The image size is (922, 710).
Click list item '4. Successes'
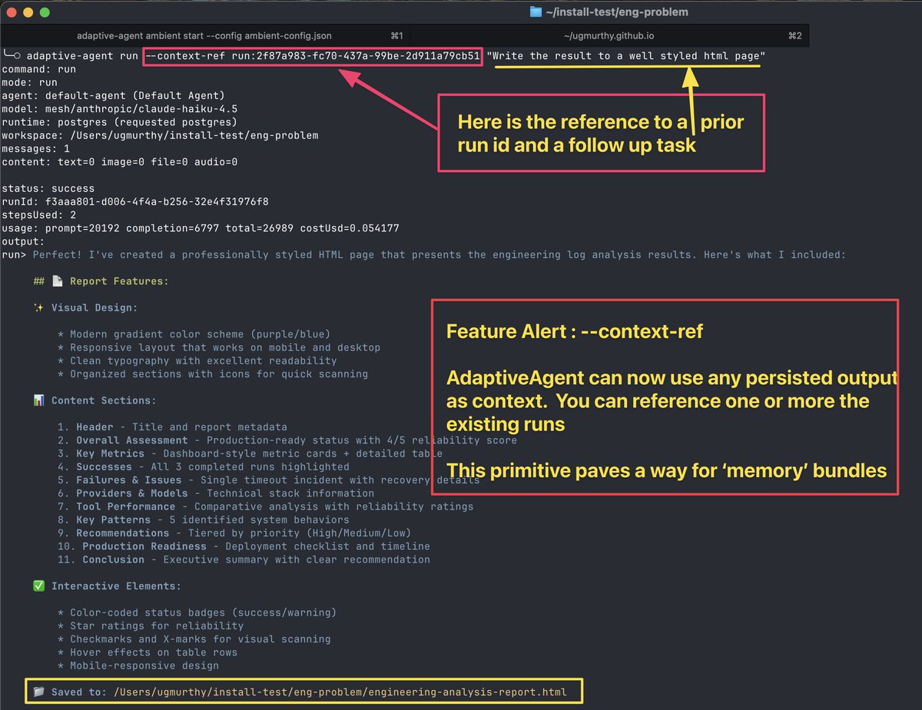click(203, 466)
